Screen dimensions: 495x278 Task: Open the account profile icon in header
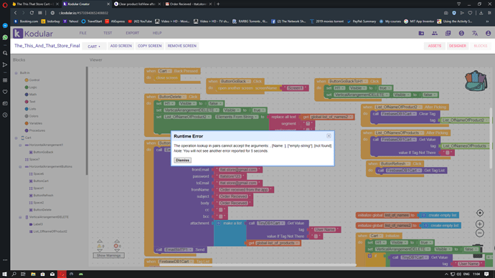point(488,33)
